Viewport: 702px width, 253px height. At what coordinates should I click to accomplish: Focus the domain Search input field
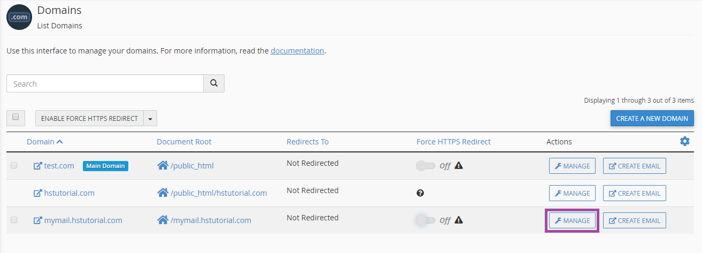click(x=105, y=83)
